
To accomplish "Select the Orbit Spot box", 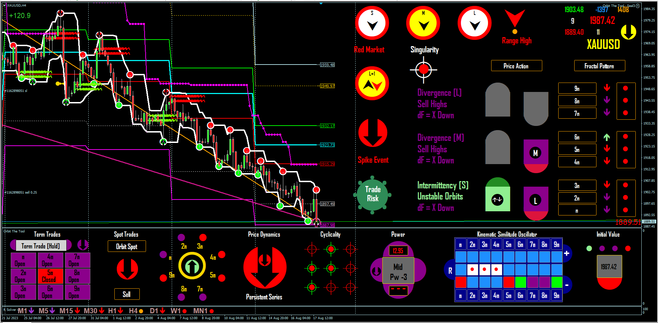I will (127, 246).
